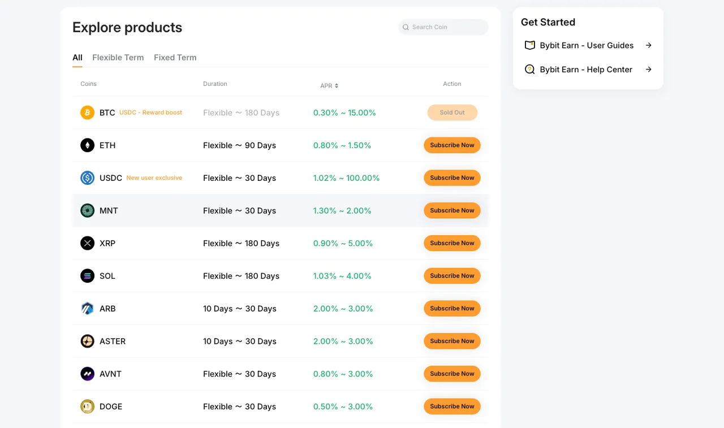The image size is (724, 428).
Task: Click the BTC coin icon
Action: click(87, 113)
